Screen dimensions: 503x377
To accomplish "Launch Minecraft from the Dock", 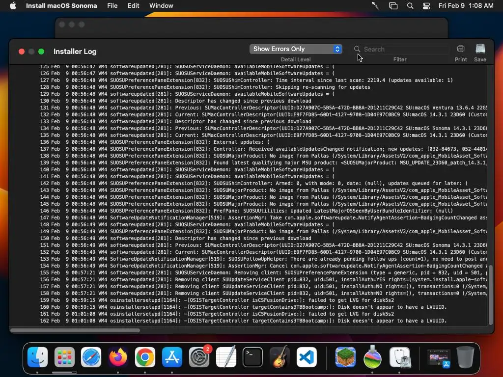I will (345, 357).
